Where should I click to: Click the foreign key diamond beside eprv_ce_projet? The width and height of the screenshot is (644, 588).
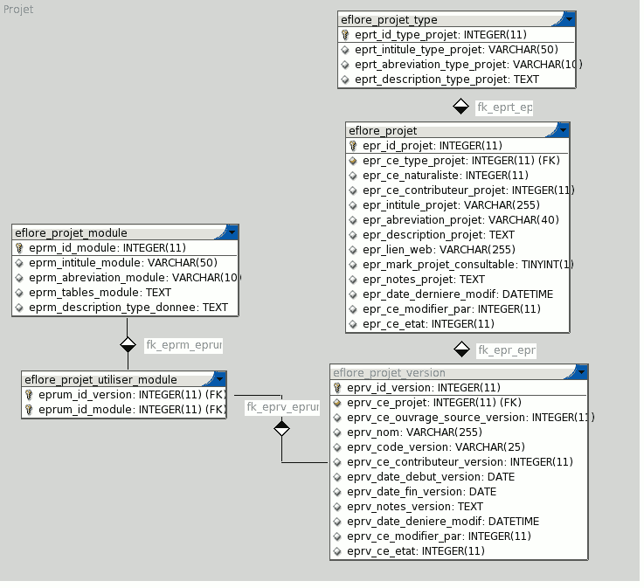coord(337,403)
